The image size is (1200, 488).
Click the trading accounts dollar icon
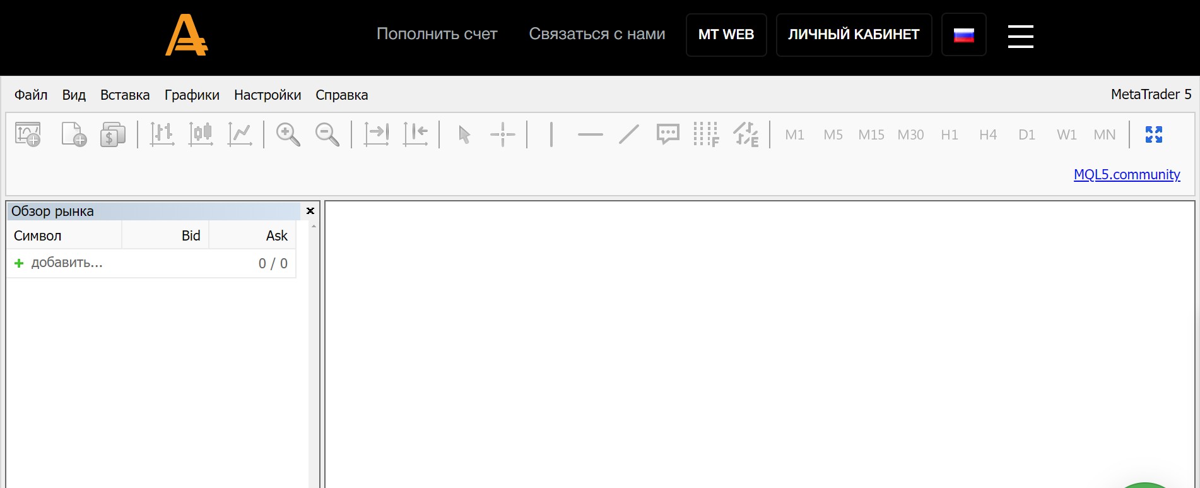[113, 134]
